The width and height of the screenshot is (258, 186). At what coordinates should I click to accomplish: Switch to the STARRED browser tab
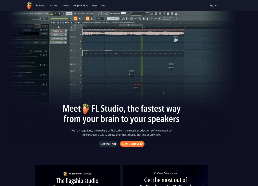45,26
